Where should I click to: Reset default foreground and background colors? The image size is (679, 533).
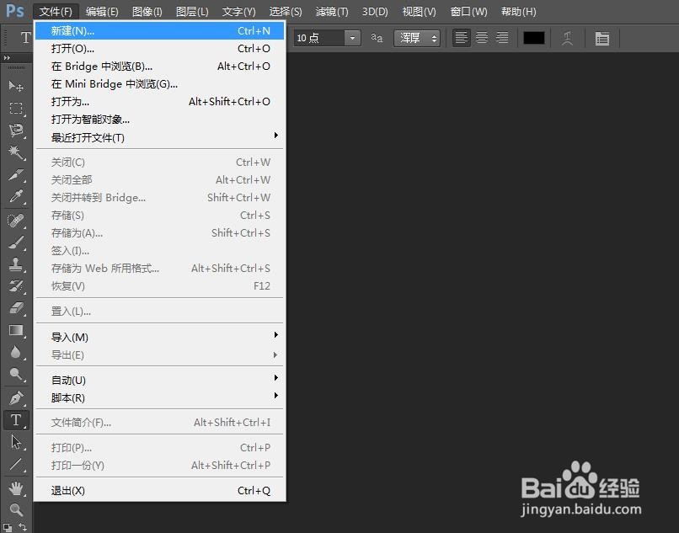[x=8, y=527]
